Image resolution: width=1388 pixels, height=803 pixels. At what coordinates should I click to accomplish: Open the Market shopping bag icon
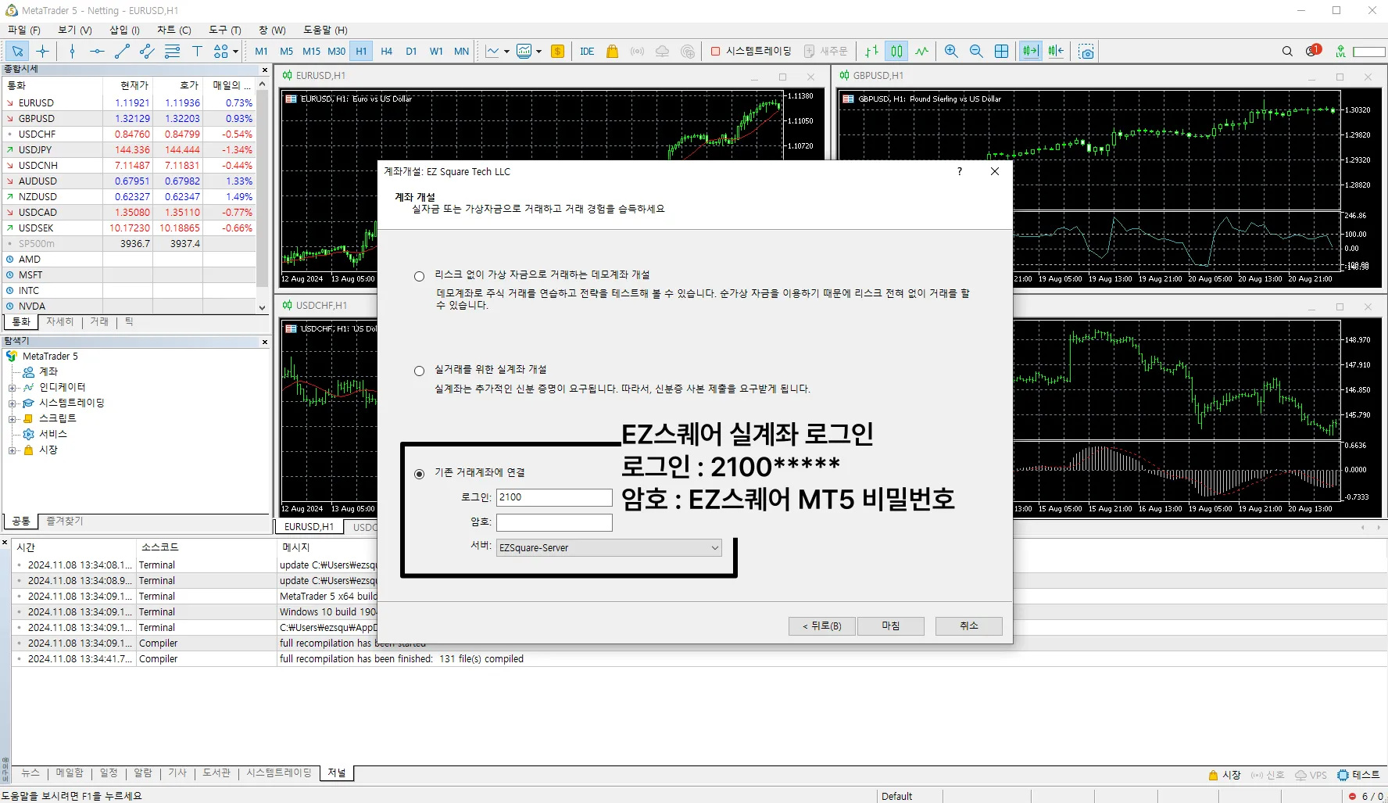pos(612,52)
